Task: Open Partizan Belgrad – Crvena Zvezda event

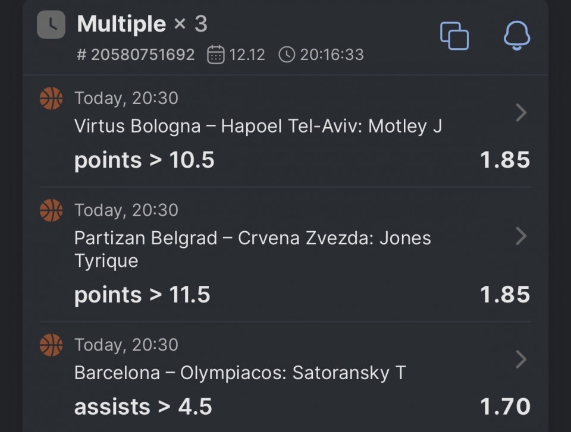Action: (252, 238)
